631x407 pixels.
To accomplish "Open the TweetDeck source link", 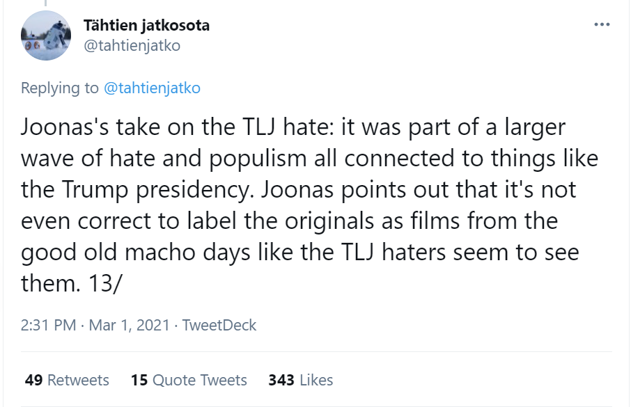I will tap(219, 325).
